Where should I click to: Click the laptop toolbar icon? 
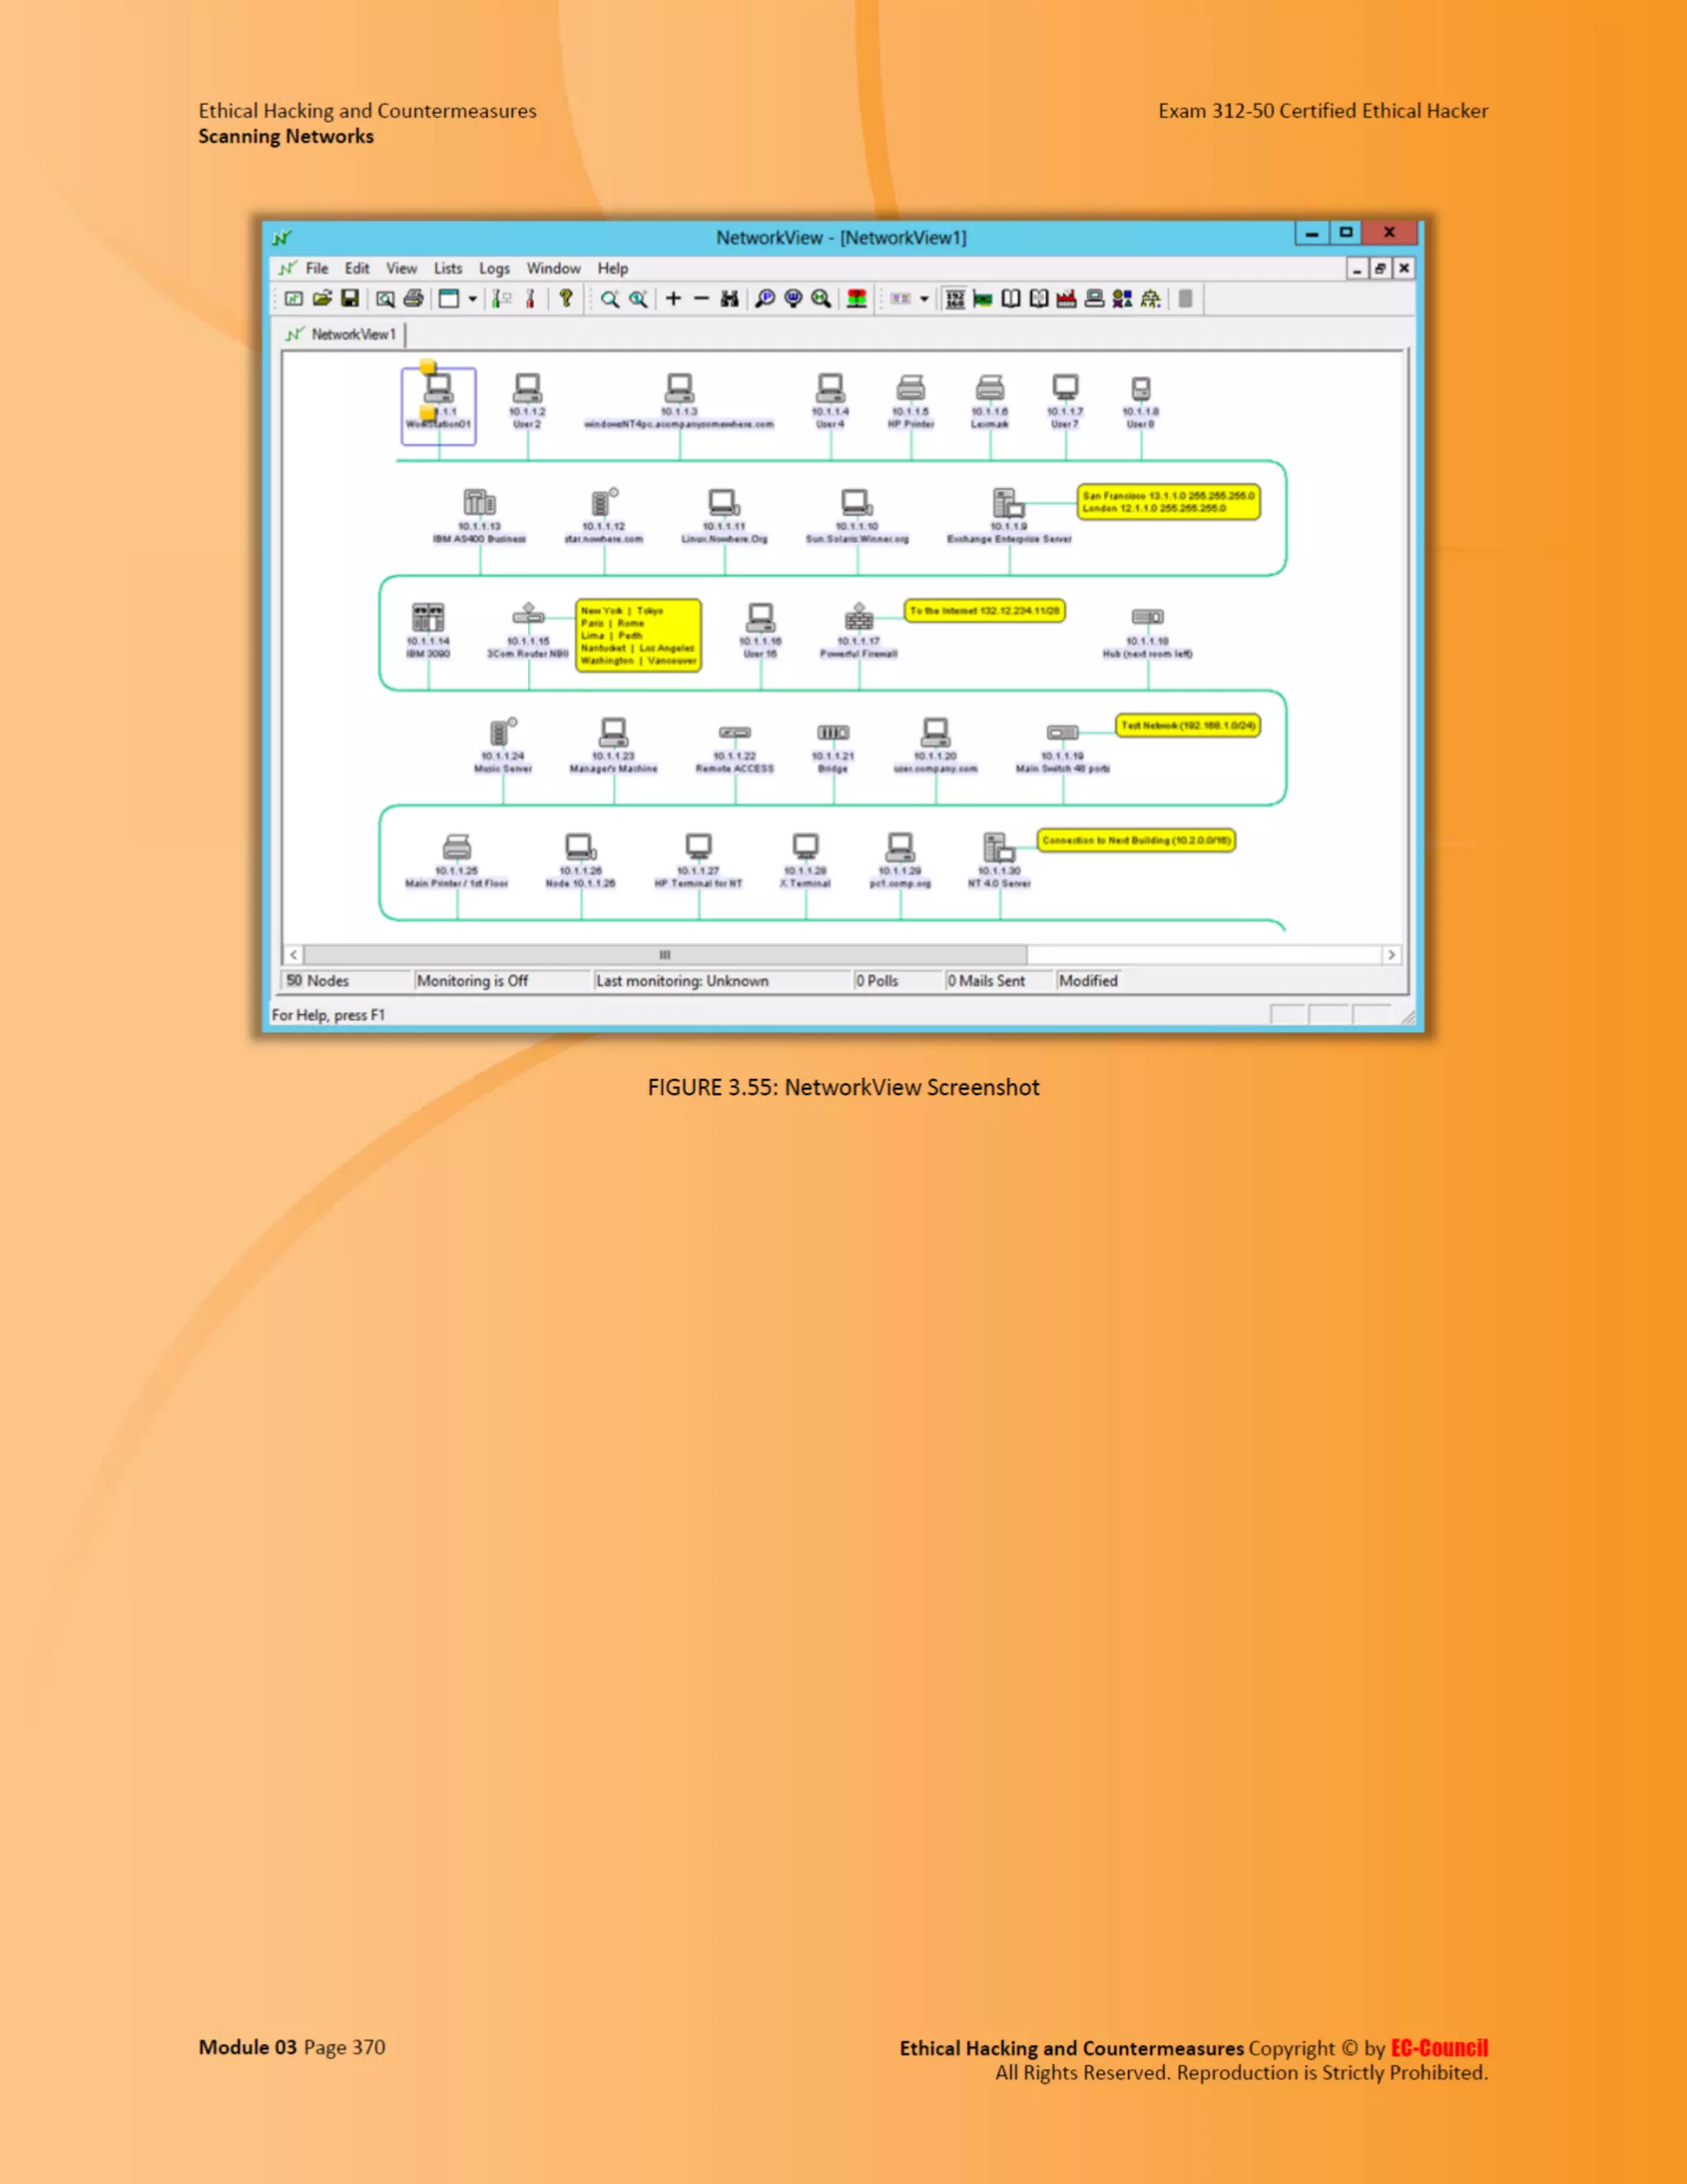click(1095, 299)
